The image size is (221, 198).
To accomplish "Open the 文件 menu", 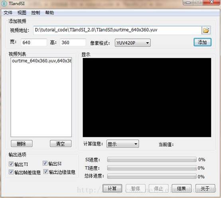I will tap(8, 13).
